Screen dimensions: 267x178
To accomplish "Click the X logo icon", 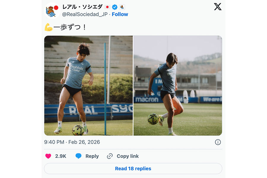I will [x=218, y=7].
